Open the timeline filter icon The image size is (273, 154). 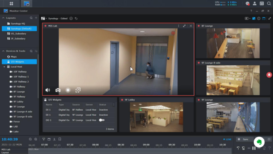(x=44, y=139)
